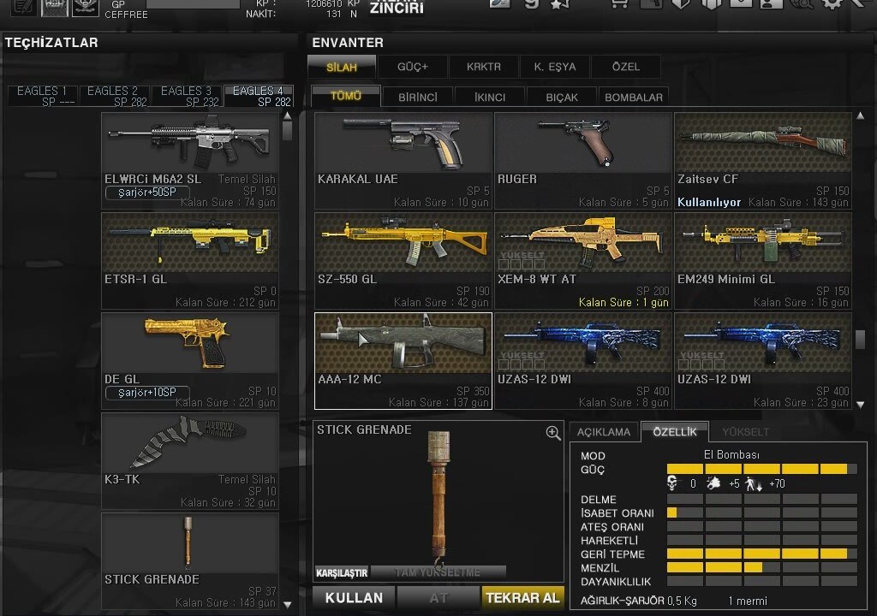Filter inventory by BOMBALAR
Screen dimensions: 877x616
tap(634, 98)
